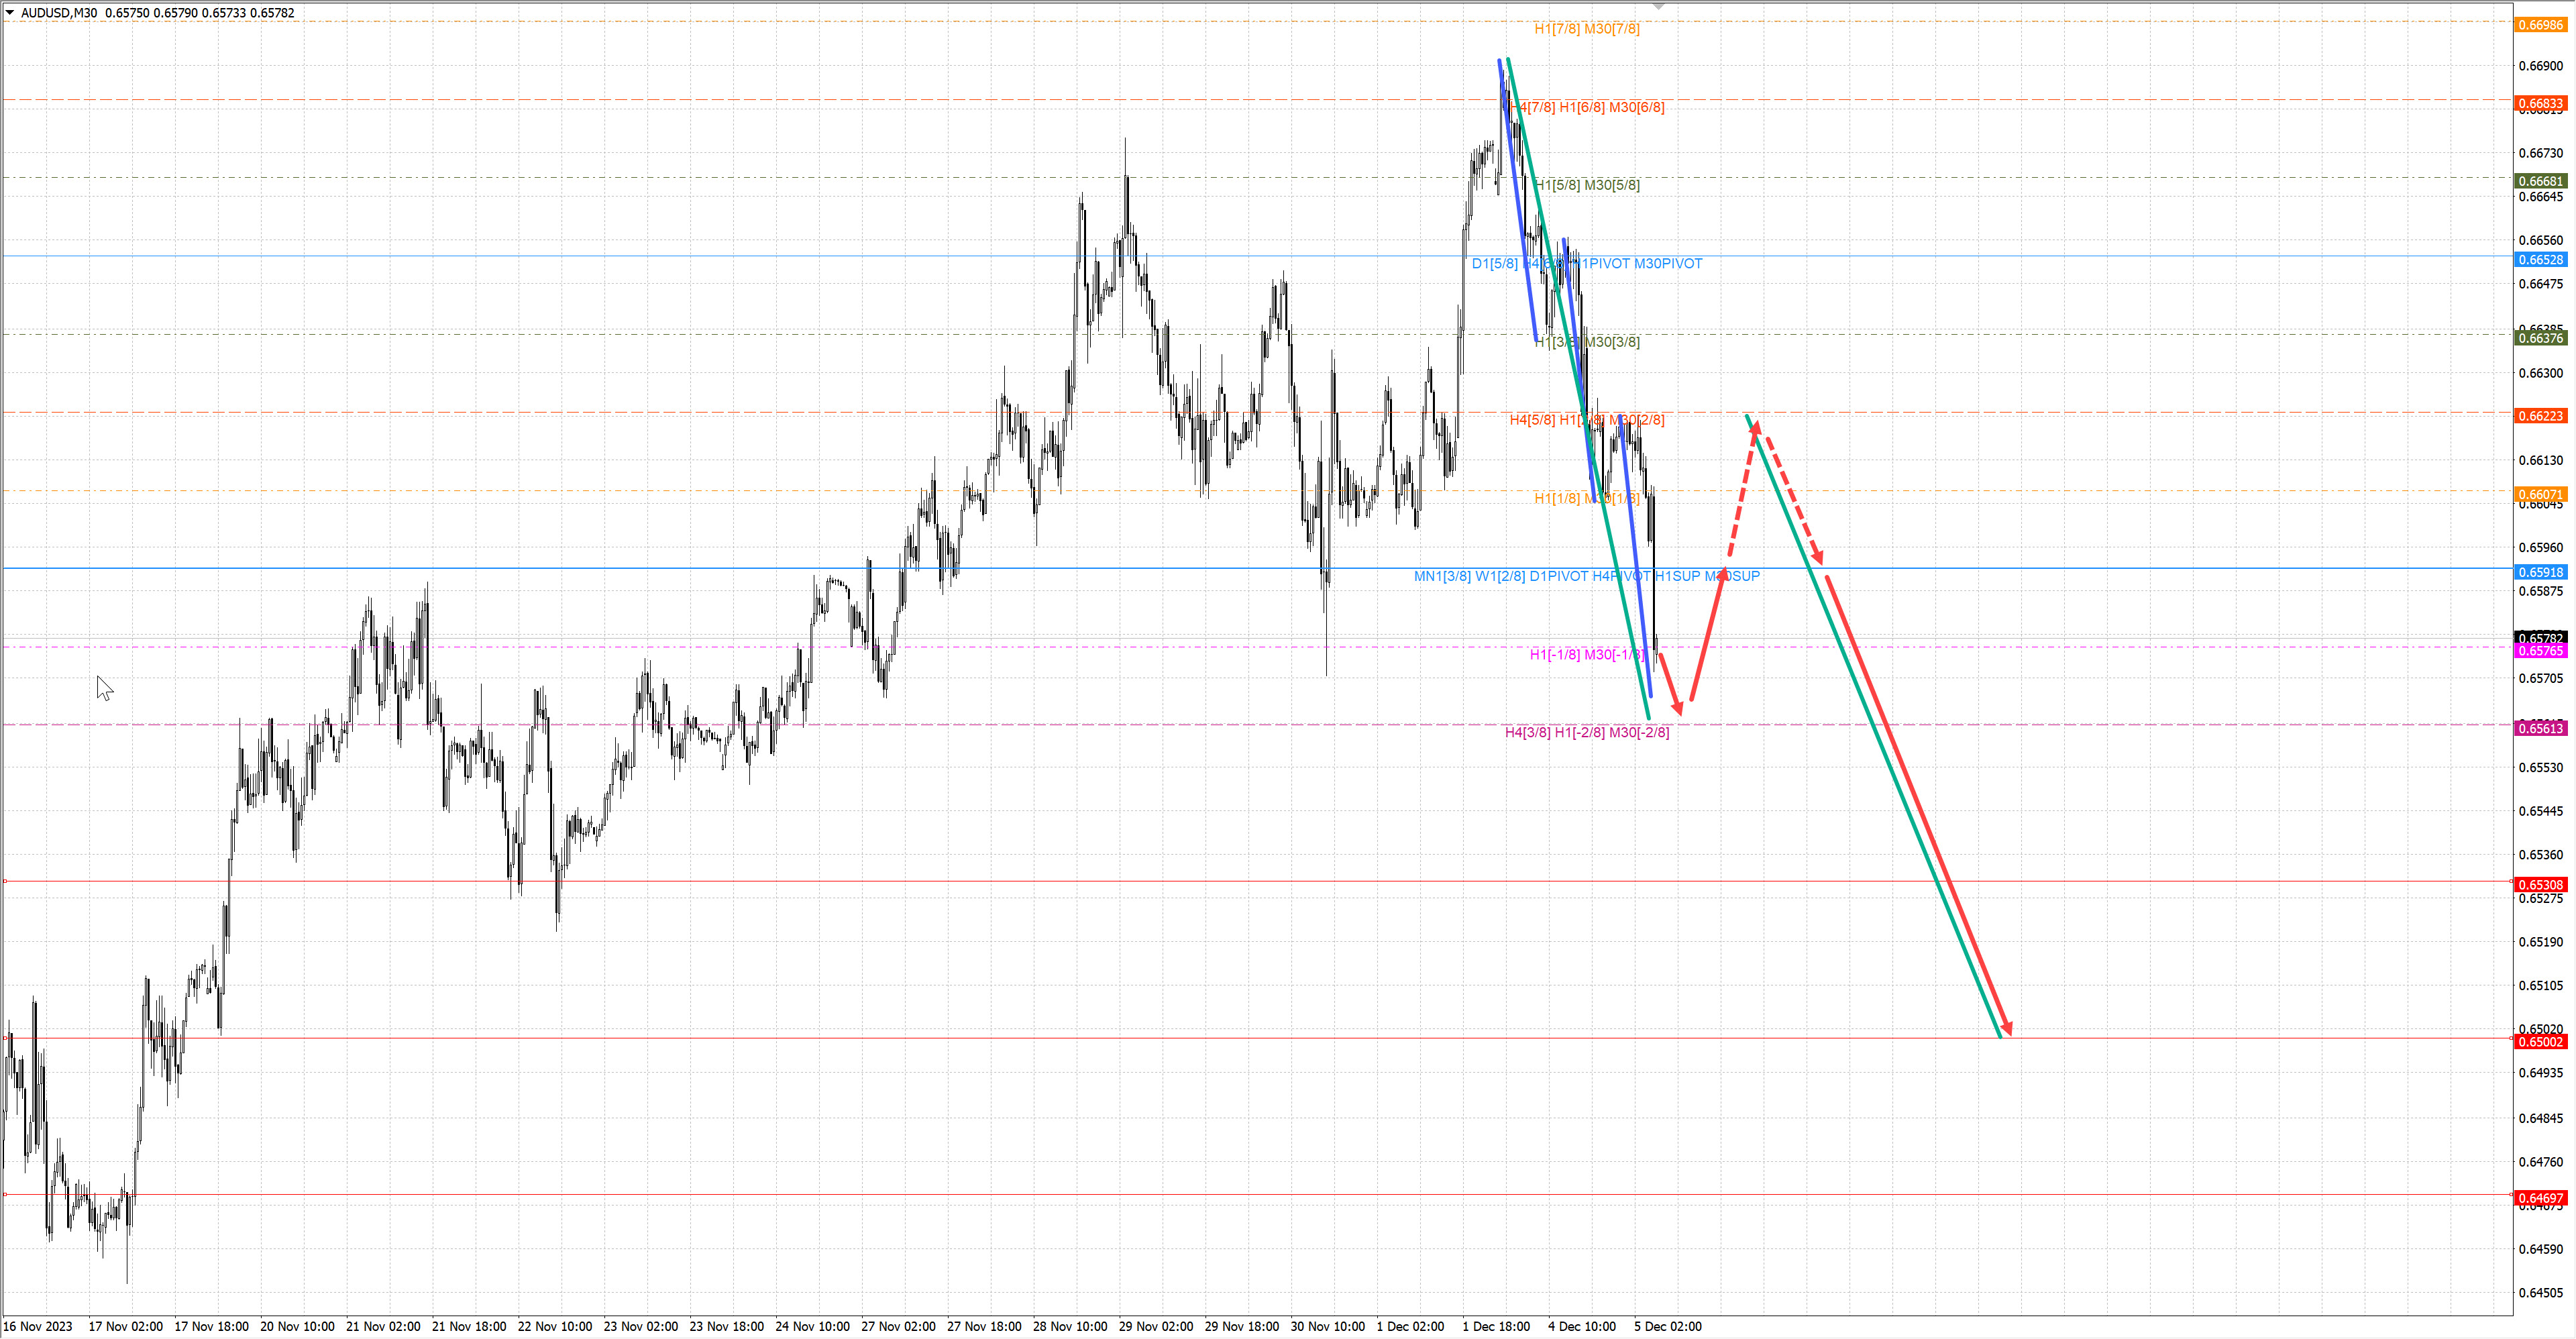Click the orange 0.66986 price label
The height and width of the screenshot is (1339, 2576).
click(x=2540, y=25)
